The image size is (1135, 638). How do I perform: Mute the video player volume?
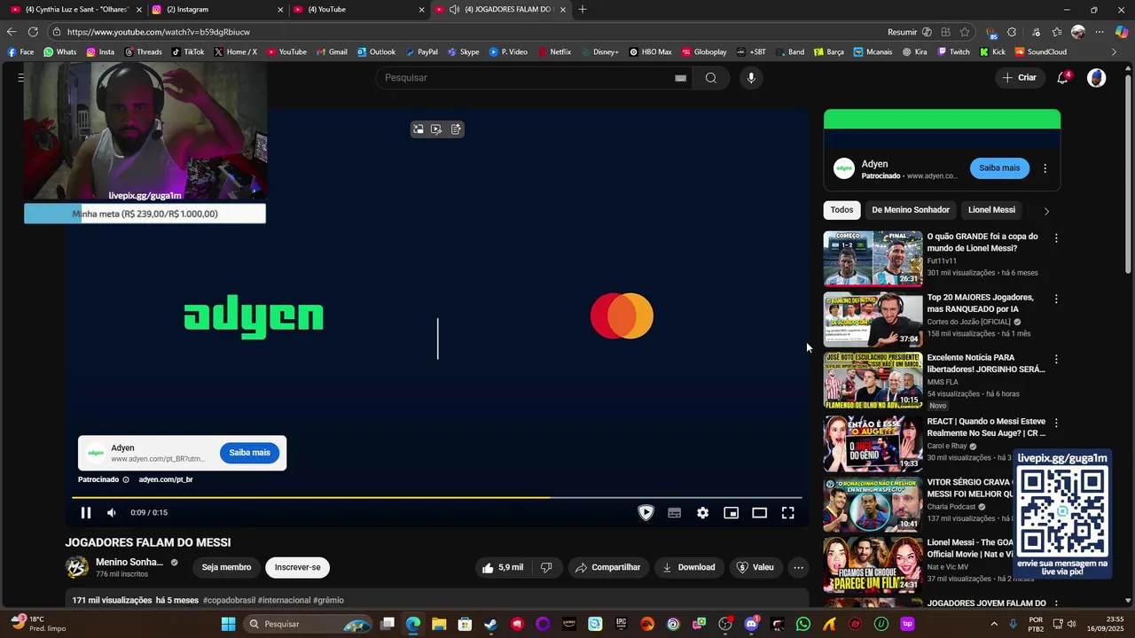pos(112,512)
